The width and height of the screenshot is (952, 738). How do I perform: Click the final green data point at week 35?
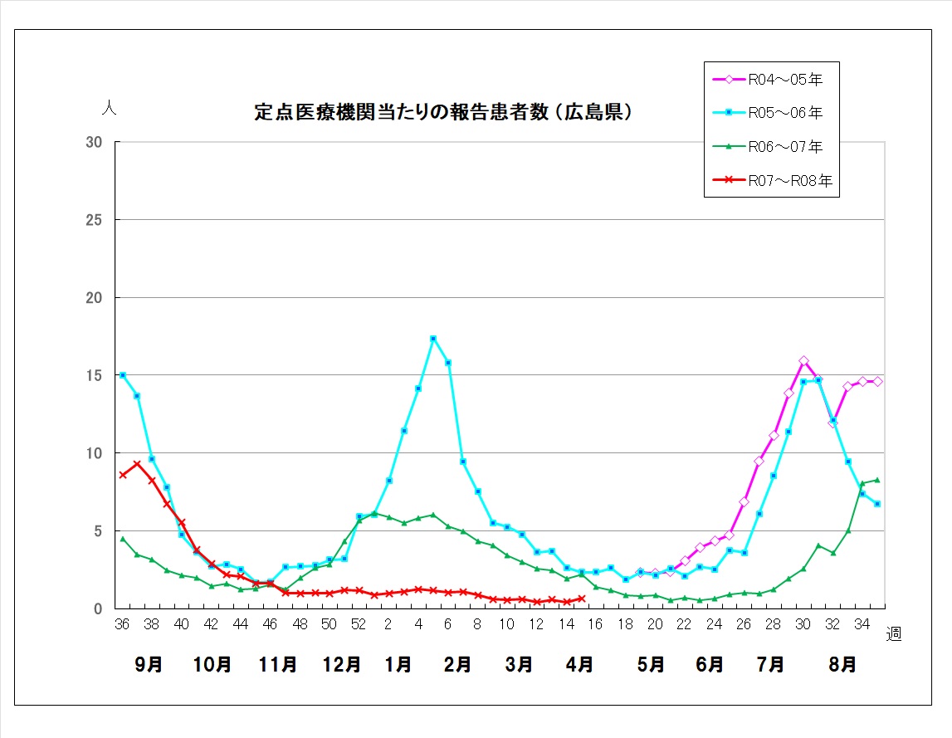tap(877, 480)
